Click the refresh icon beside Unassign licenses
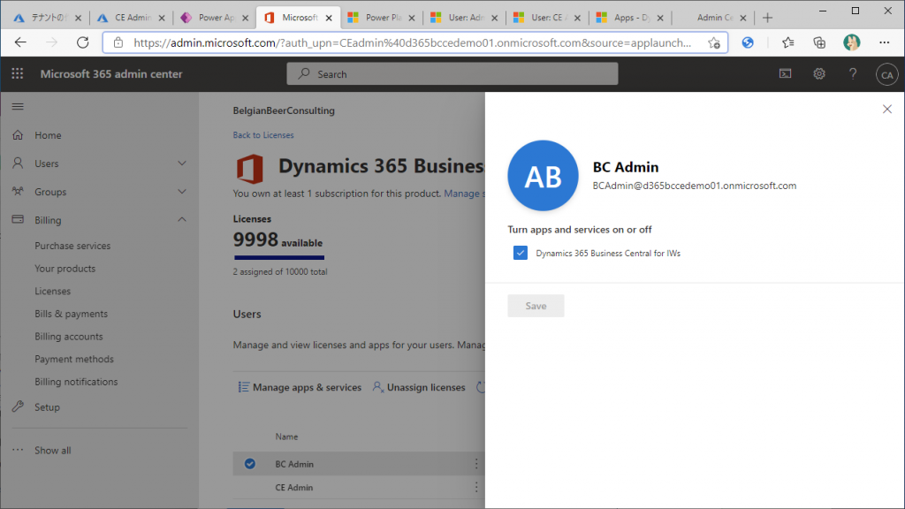905x509 pixels. (480, 387)
